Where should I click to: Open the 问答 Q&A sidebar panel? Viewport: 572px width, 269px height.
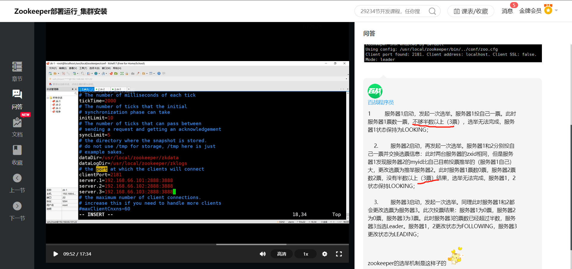tap(17, 99)
